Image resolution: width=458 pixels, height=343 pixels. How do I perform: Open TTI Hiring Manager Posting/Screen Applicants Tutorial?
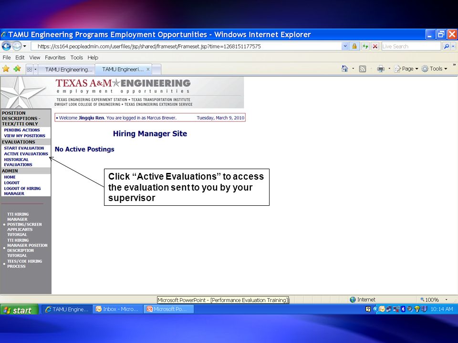coord(24,224)
